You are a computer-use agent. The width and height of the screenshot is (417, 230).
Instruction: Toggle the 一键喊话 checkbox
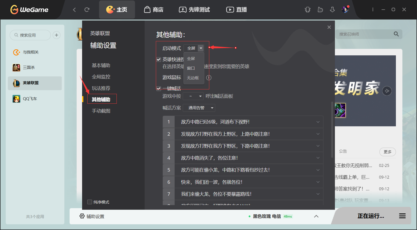pos(158,89)
